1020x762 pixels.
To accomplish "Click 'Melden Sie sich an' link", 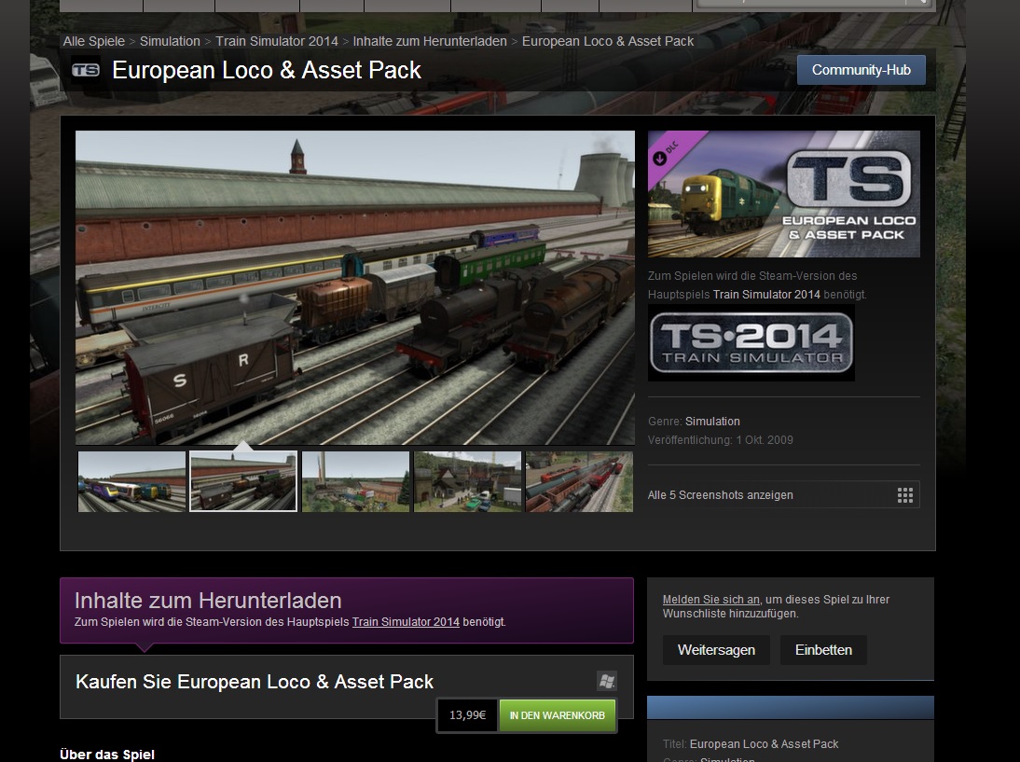I will pos(711,600).
